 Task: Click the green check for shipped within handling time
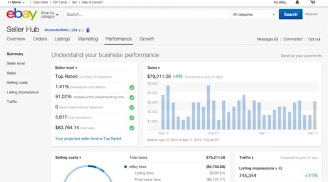[x=132, y=97]
